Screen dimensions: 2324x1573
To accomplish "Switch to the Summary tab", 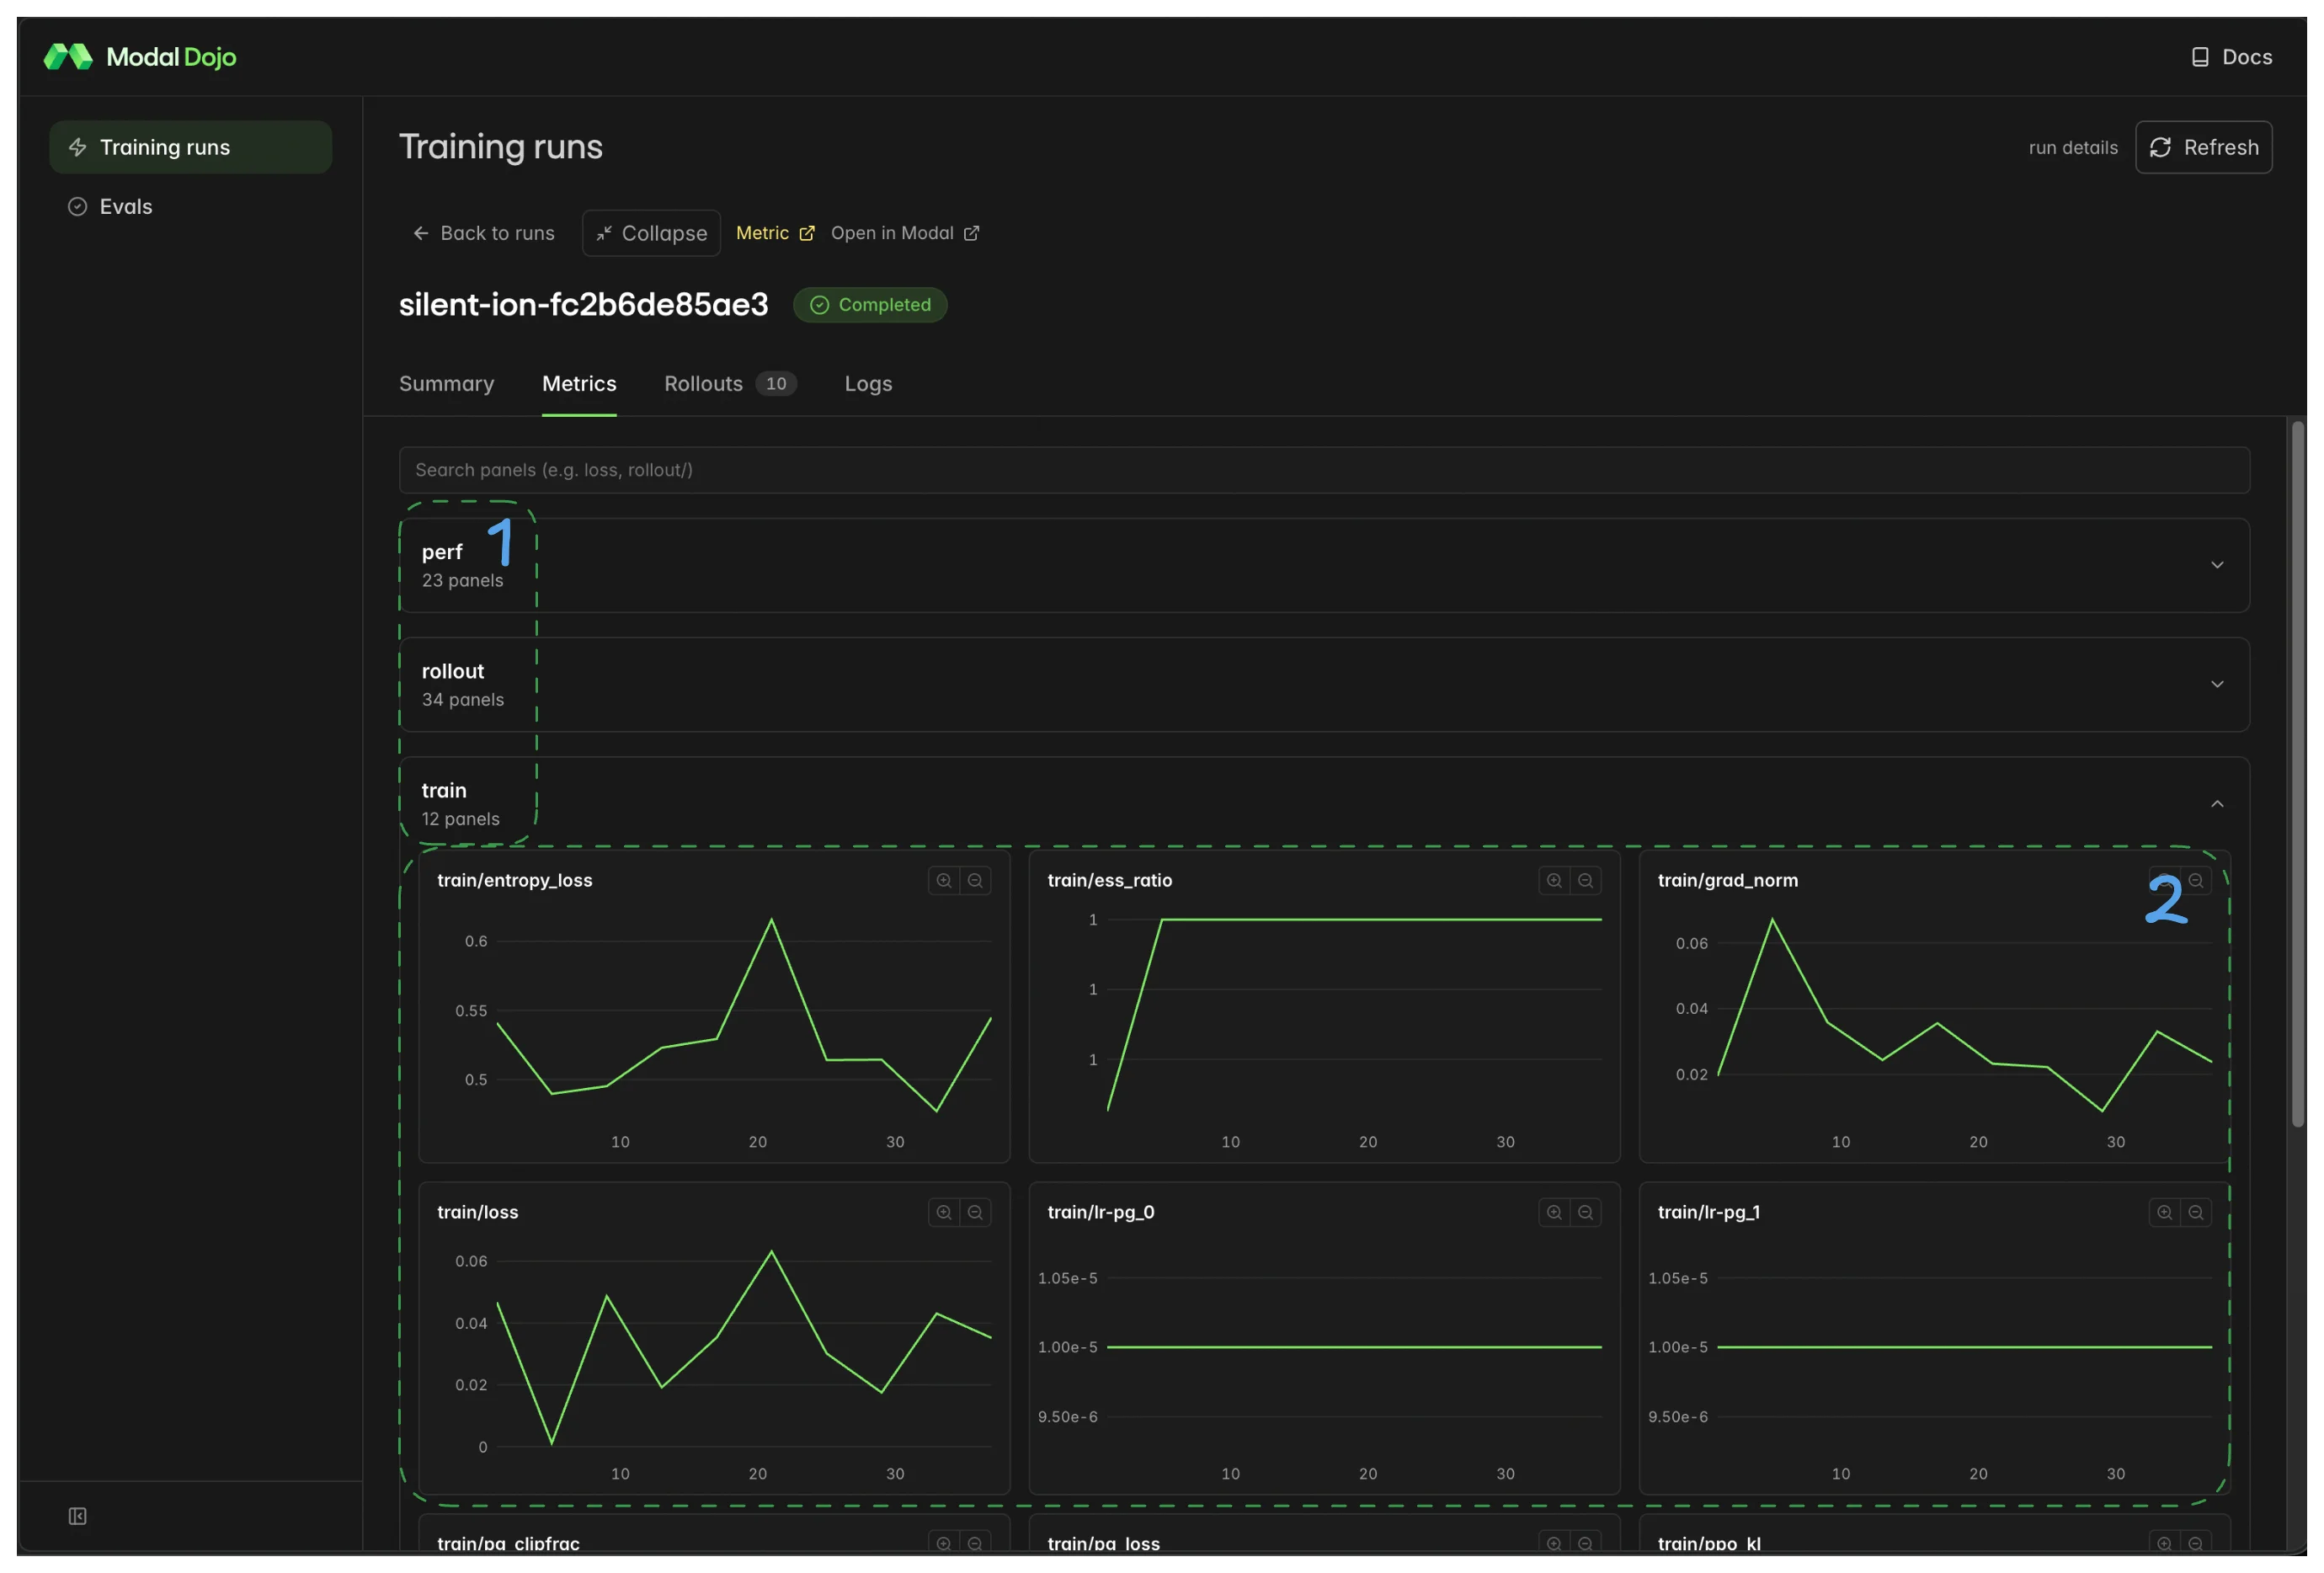I will click(x=446, y=384).
